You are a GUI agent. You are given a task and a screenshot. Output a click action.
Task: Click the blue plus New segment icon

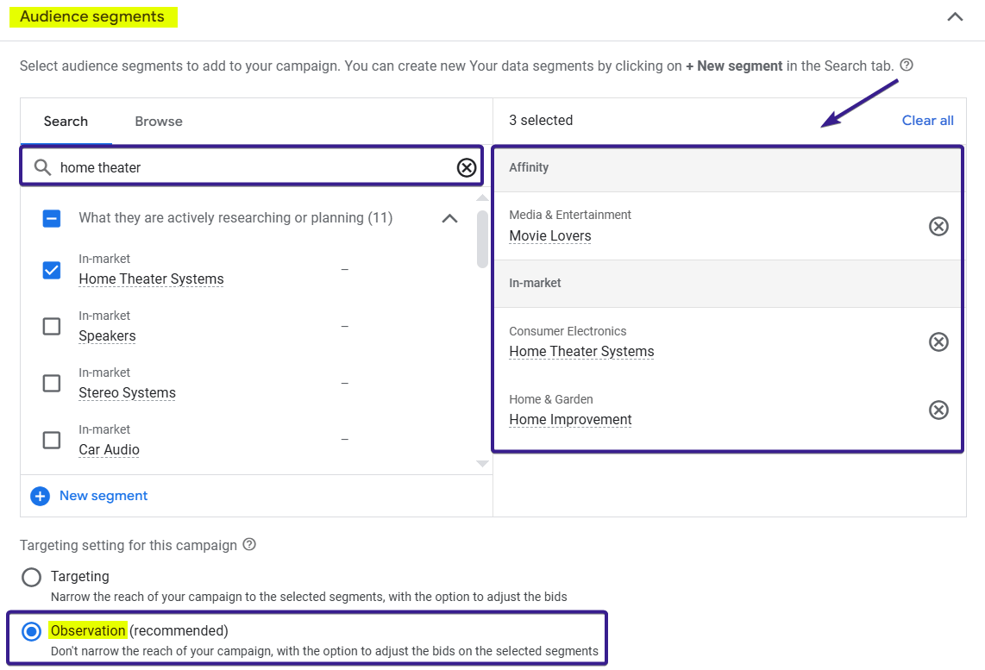tap(41, 496)
